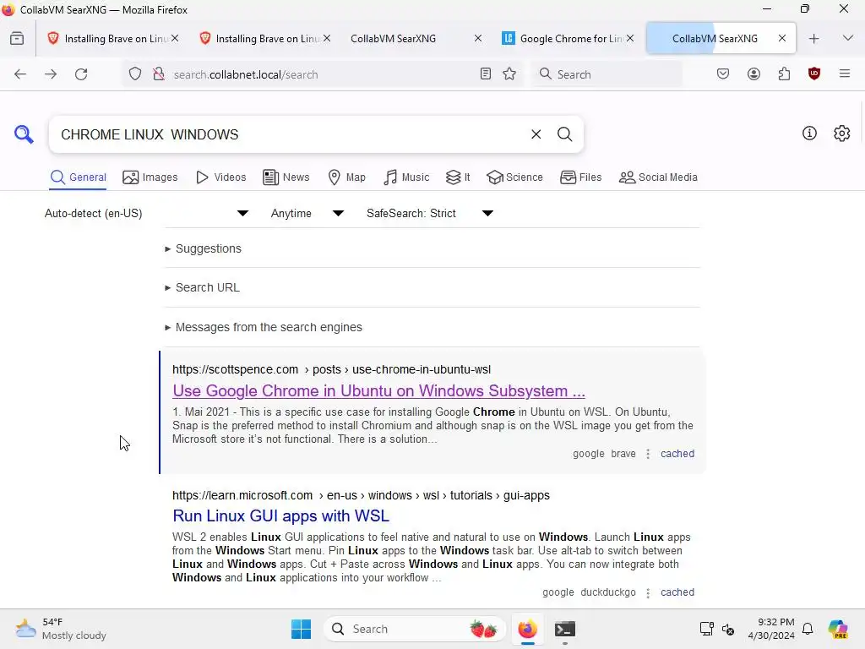Open Firefox application hamburger menu
Image resolution: width=865 pixels, height=649 pixels.
[x=845, y=74]
